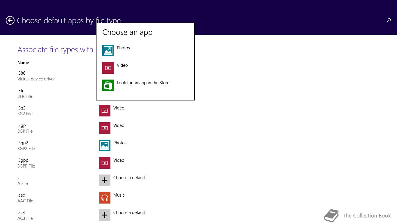Click the Photos icon for .3gp2
This screenshot has width=397, height=223.
tap(105, 145)
